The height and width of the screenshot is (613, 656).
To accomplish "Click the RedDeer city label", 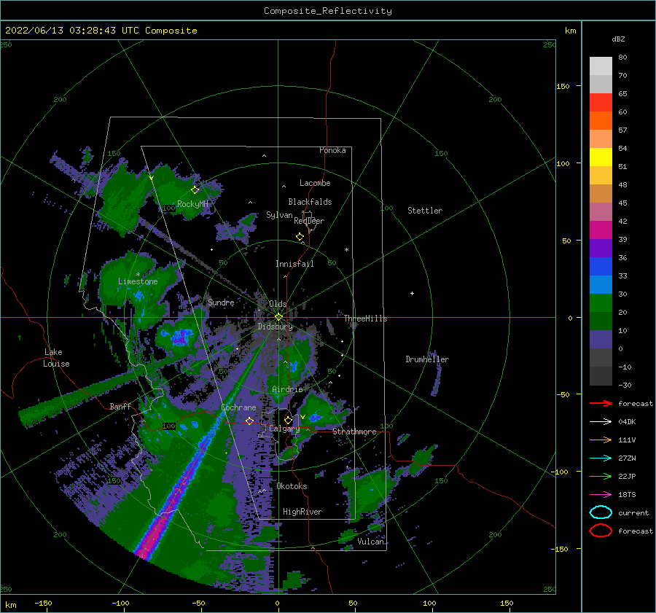I will pyautogui.click(x=309, y=221).
